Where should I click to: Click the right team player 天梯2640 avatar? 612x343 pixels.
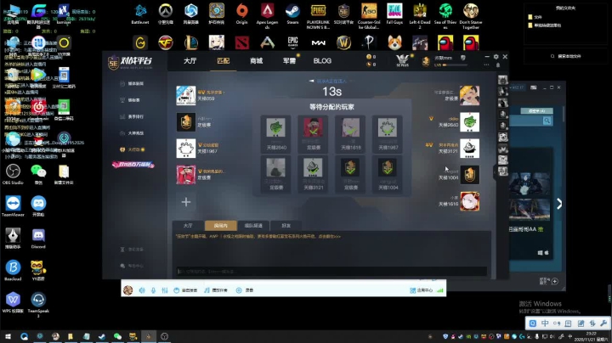point(469,122)
